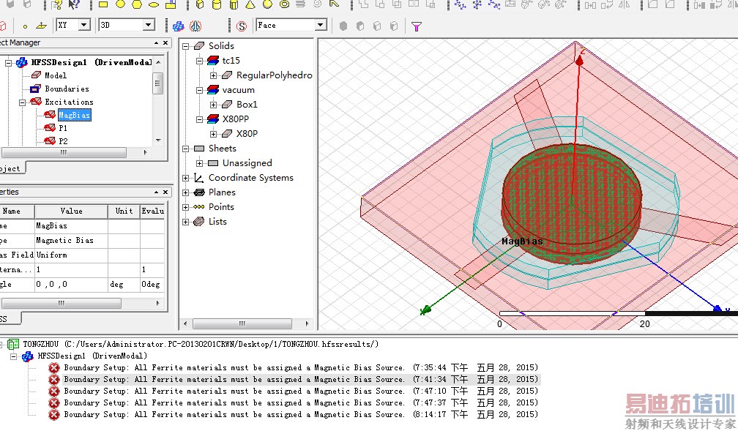This screenshot has height=431, width=738.
Task: Select Box1 under the vacuum material
Action: click(x=247, y=105)
